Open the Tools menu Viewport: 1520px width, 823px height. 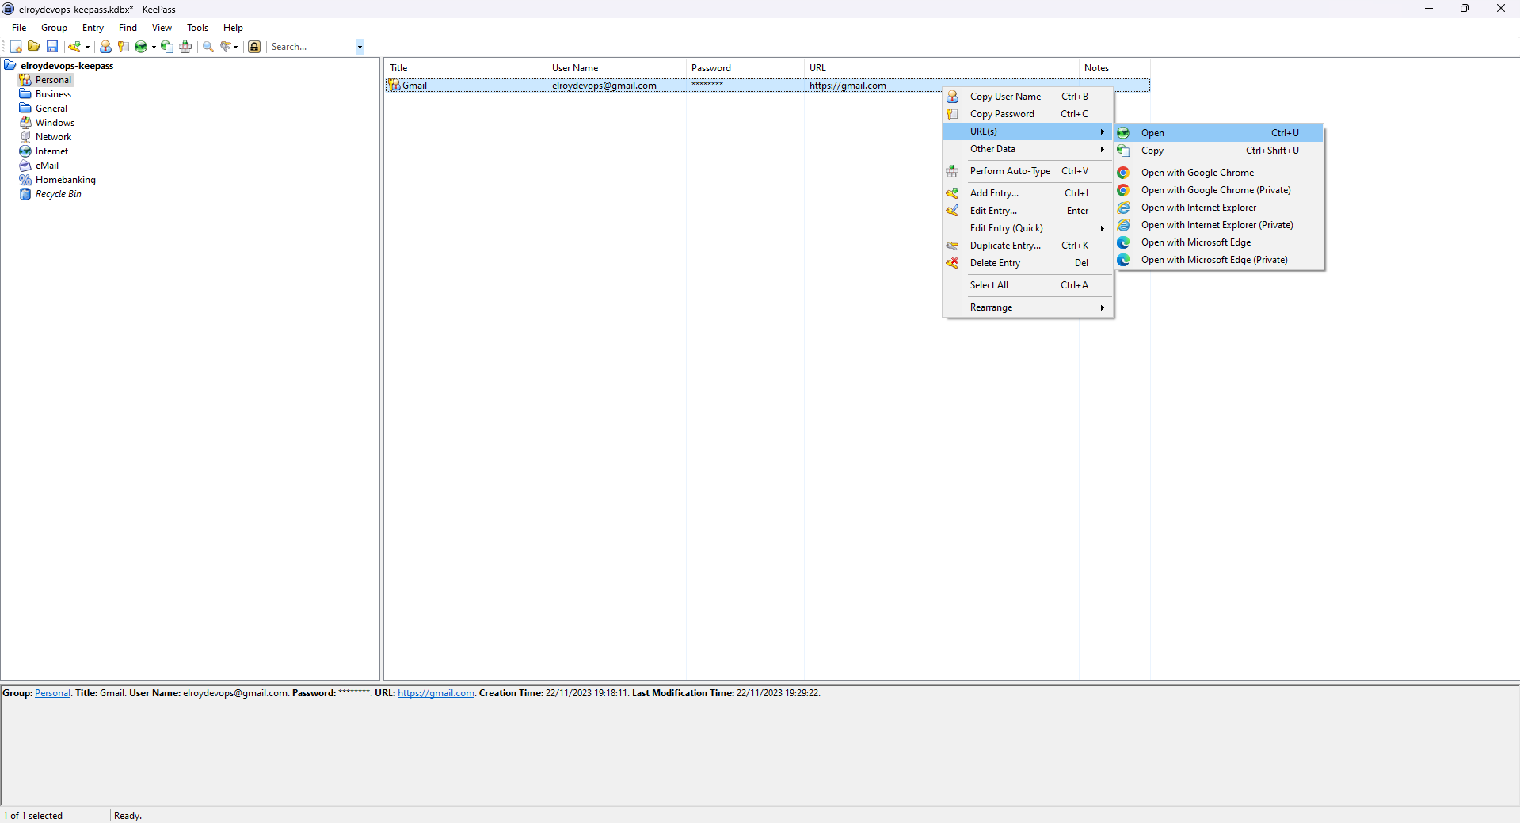197,28
